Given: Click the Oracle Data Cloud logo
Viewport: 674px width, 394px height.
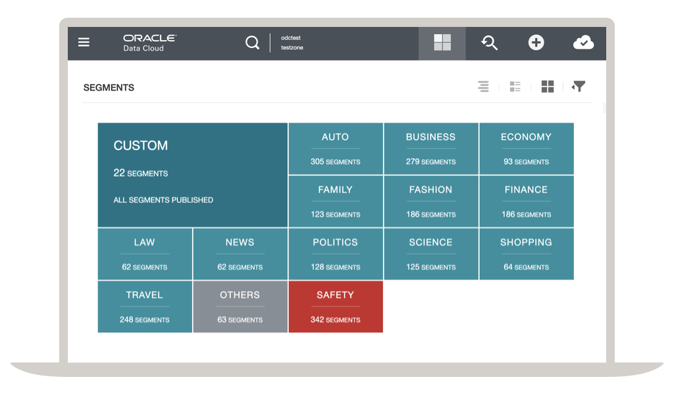Looking at the screenshot, I should click(149, 43).
